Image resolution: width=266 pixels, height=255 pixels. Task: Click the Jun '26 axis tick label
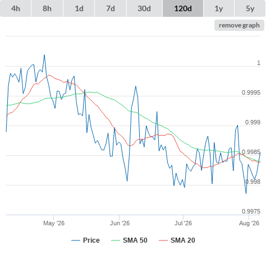120,223
